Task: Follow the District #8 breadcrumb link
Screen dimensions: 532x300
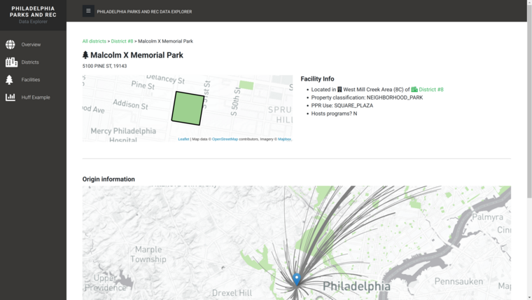Action: pyautogui.click(x=122, y=41)
